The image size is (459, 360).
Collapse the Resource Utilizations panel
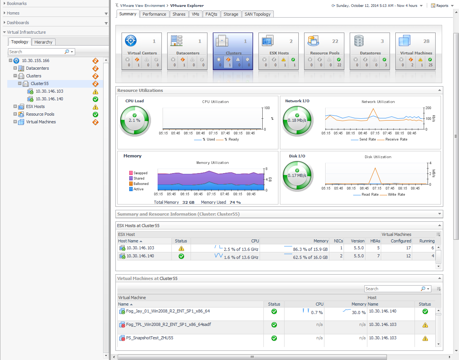pyautogui.click(x=439, y=90)
